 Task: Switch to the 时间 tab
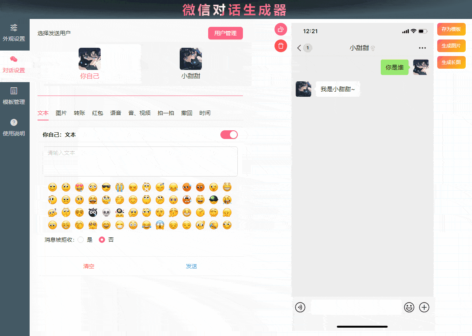[x=205, y=113]
